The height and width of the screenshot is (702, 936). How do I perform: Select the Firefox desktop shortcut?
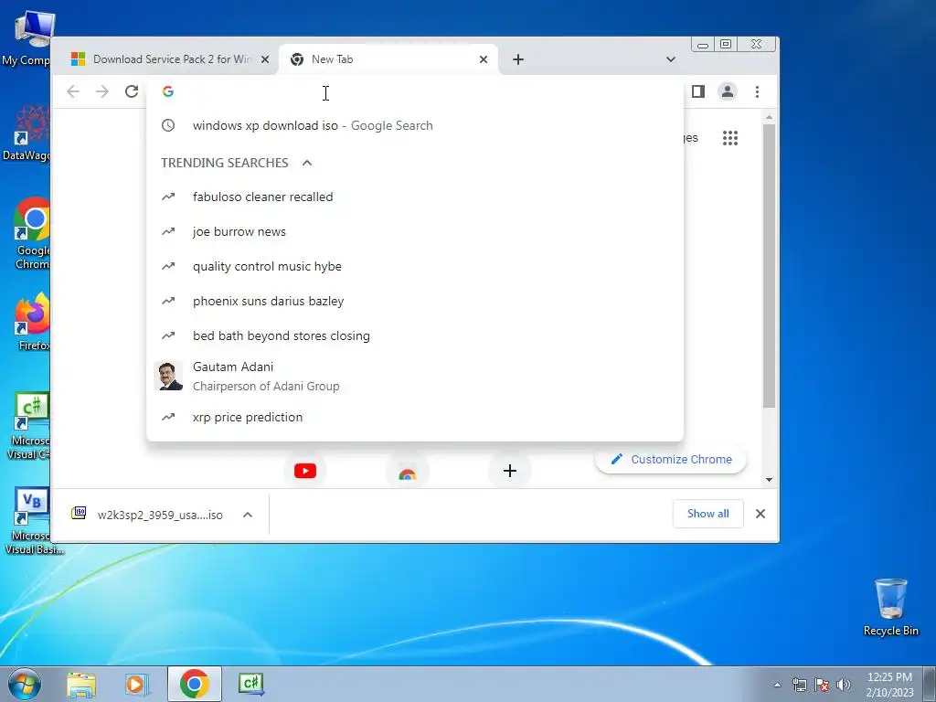(32, 321)
